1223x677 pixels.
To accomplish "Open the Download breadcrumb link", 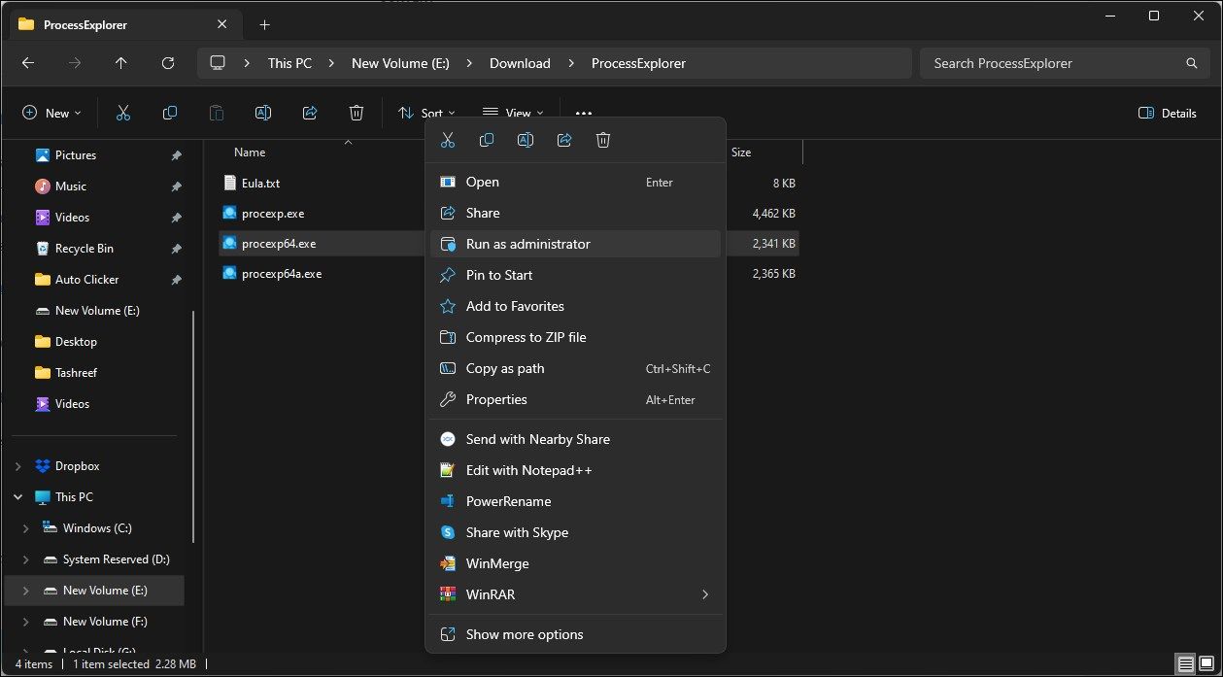I will (519, 62).
